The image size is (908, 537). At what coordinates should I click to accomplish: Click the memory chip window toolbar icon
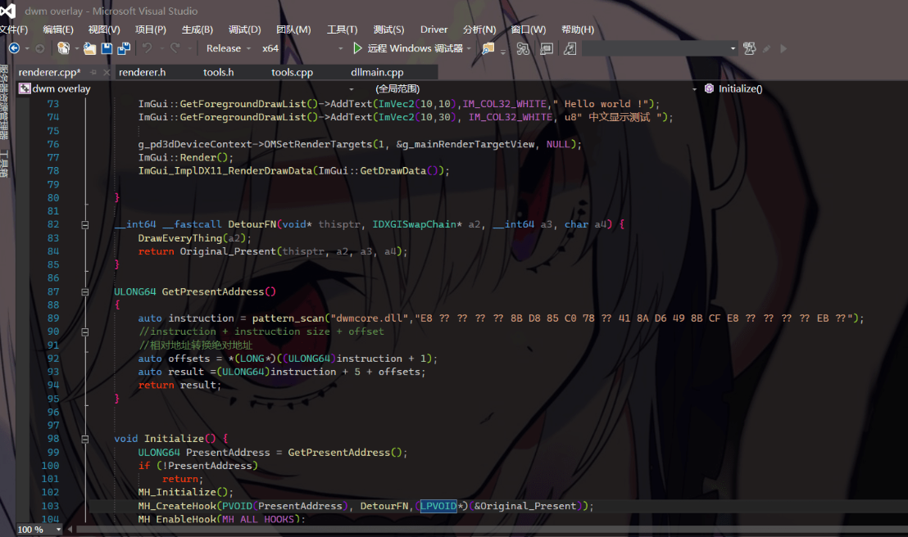coord(546,48)
